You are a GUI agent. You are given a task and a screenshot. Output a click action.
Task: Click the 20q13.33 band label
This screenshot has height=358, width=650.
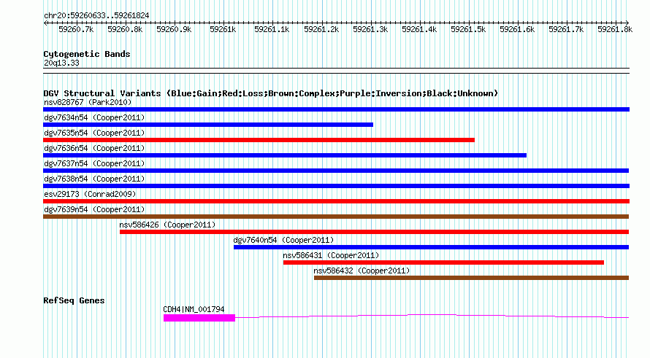(61, 63)
